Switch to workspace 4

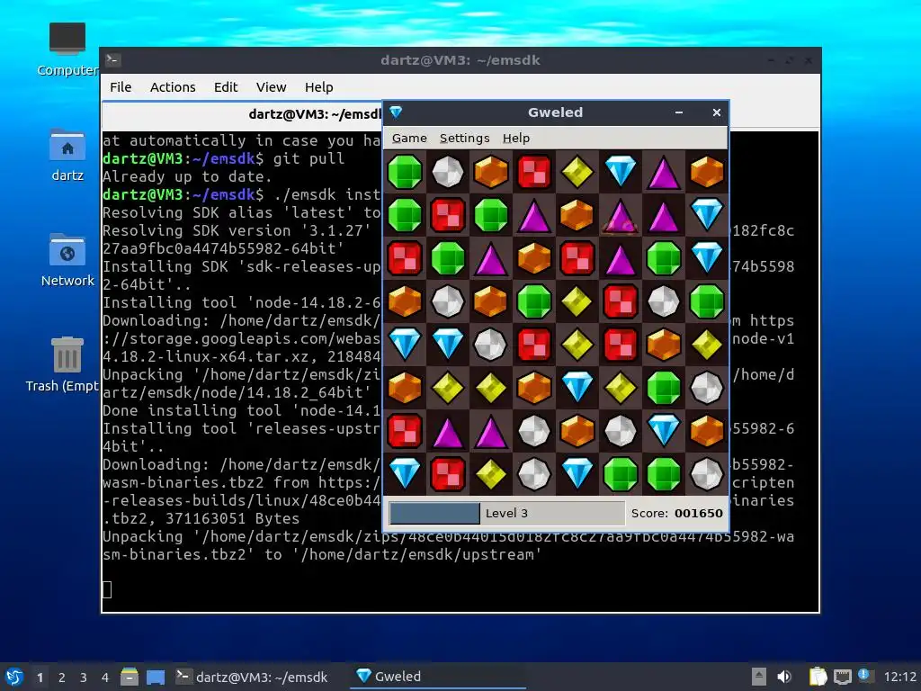pos(105,678)
